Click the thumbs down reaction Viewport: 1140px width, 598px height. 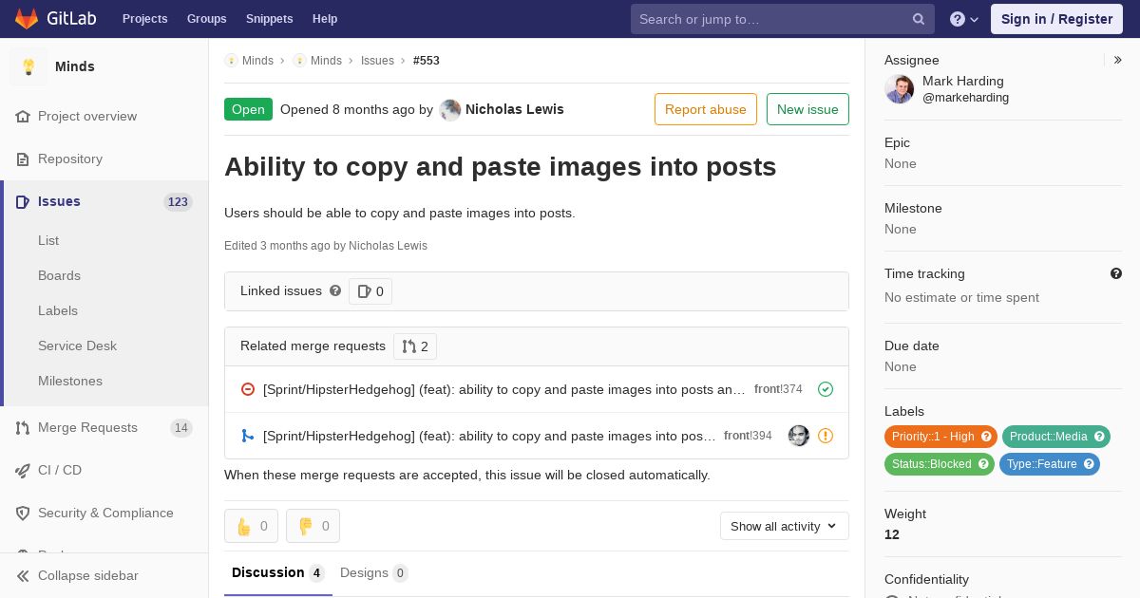313,526
